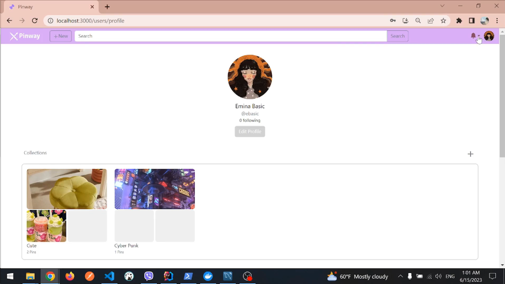Click the back navigation arrow
Viewport: 505px width, 284px height.
9,21
